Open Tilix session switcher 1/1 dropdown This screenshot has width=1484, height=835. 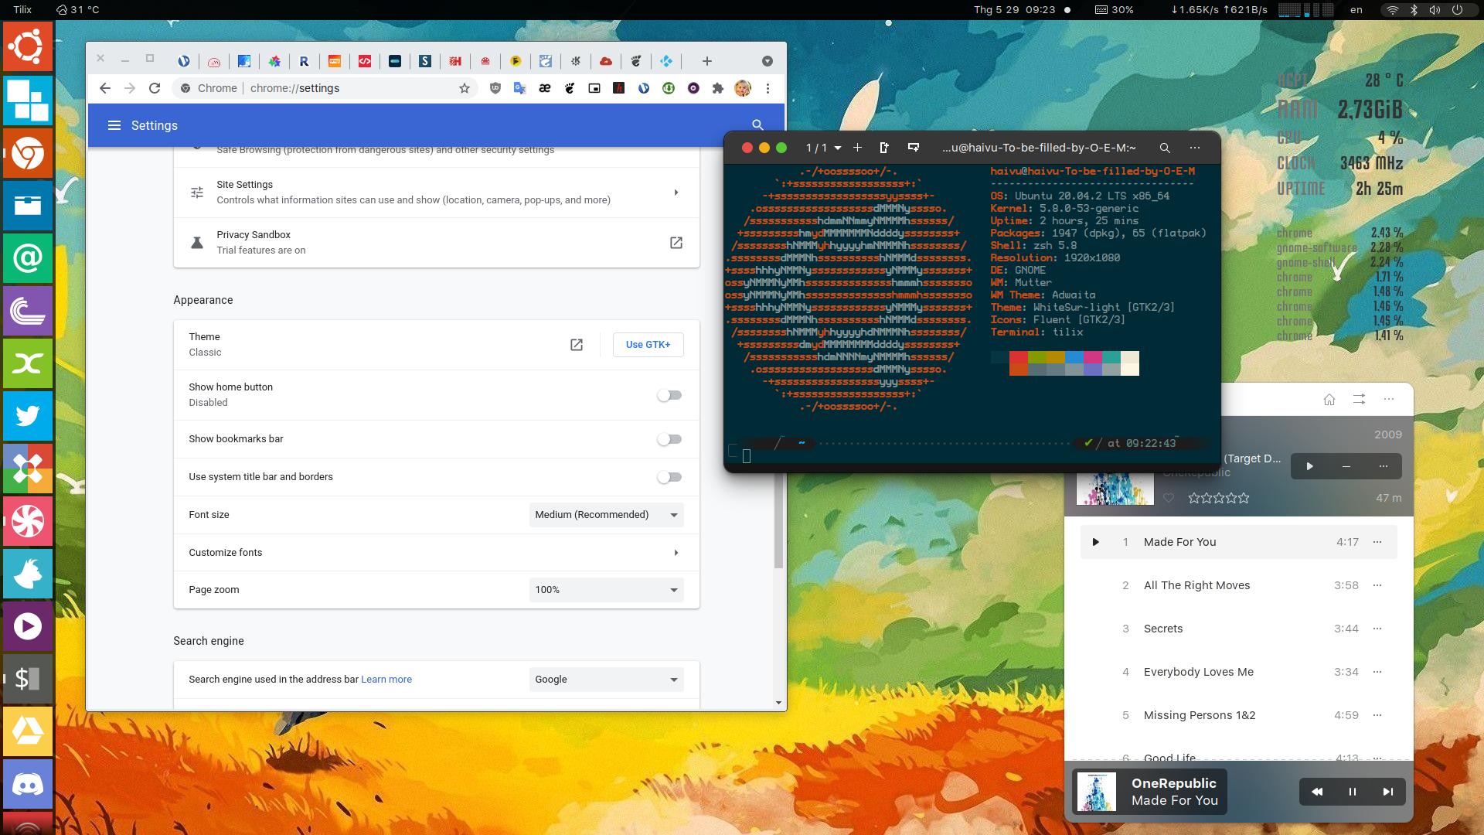point(822,148)
